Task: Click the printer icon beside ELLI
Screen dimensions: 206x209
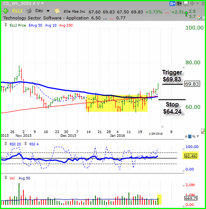Action: coord(29,11)
